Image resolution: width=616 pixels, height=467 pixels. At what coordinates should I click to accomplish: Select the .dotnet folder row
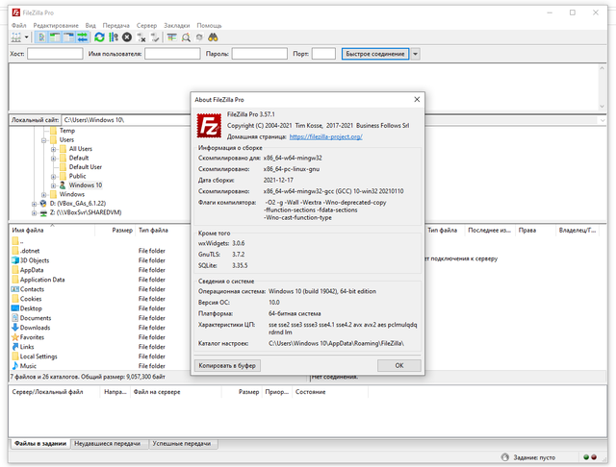(100, 251)
